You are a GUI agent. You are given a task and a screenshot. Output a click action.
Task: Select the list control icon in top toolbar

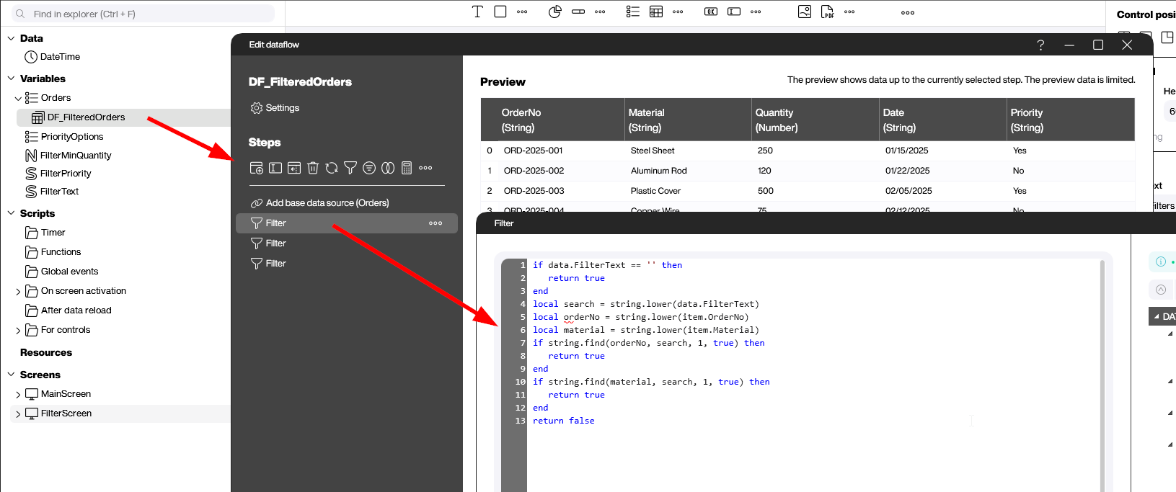coord(633,12)
